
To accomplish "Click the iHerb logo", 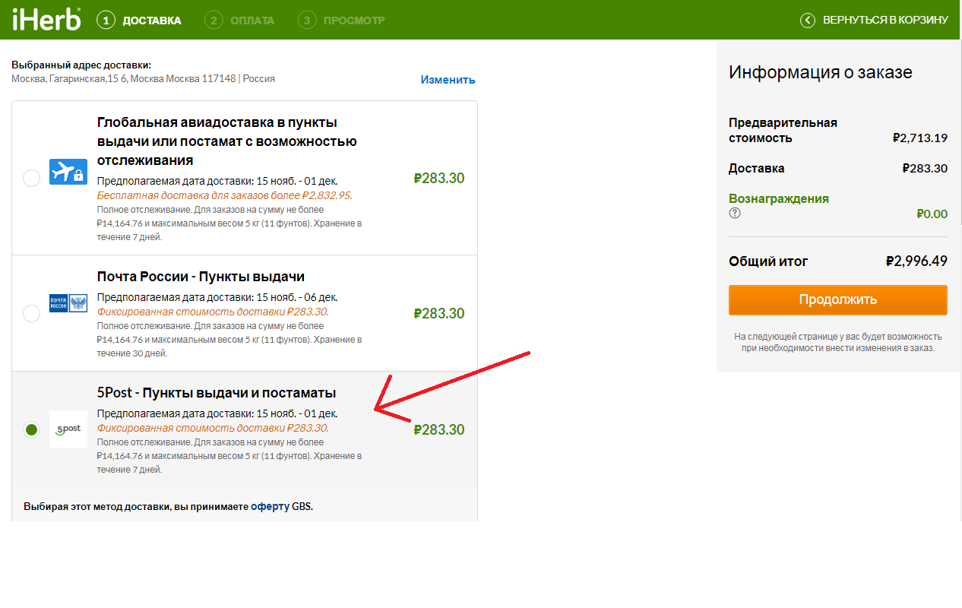I will 46,19.
